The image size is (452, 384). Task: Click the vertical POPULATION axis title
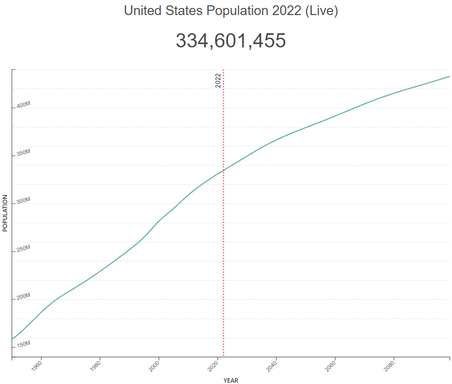point(5,213)
